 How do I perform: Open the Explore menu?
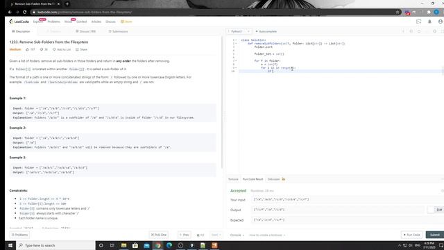pos(37,22)
